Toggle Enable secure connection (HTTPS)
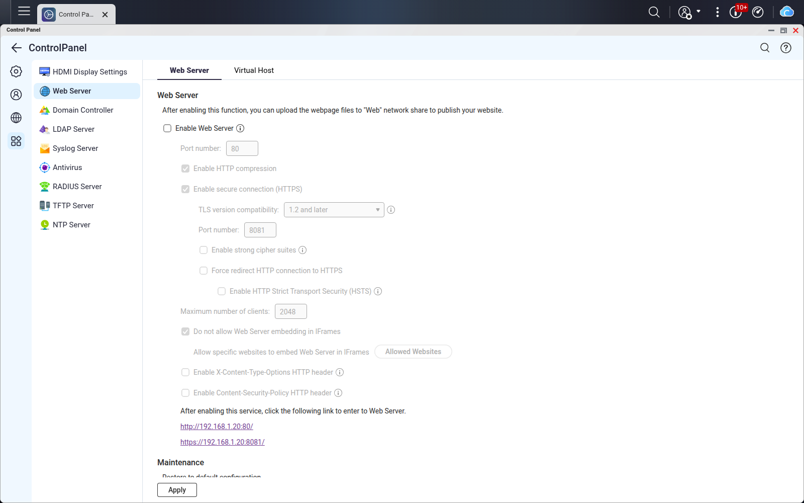The width and height of the screenshot is (804, 503). pos(185,189)
